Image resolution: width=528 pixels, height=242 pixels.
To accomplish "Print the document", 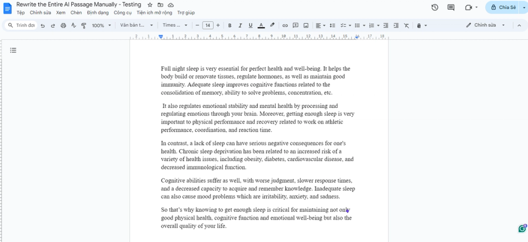I will pyautogui.click(x=63, y=25).
